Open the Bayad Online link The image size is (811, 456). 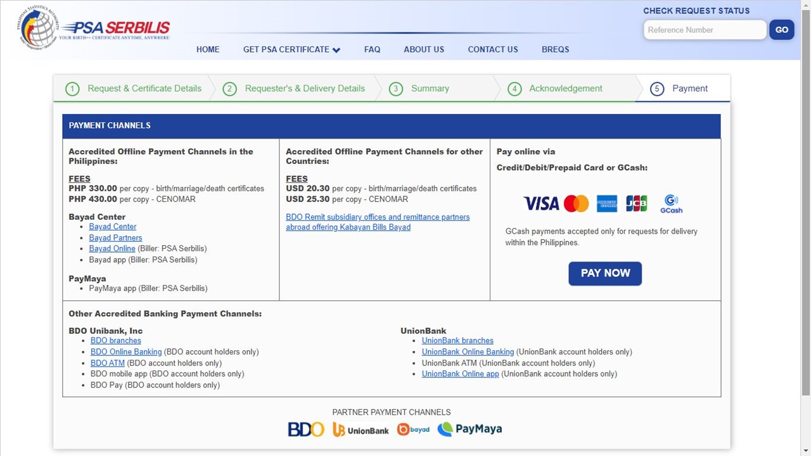point(112,248)
